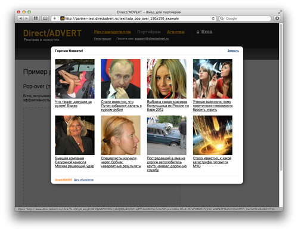
Task: Open thumbnail of smiling older woman
Action: tap(75, 135)
